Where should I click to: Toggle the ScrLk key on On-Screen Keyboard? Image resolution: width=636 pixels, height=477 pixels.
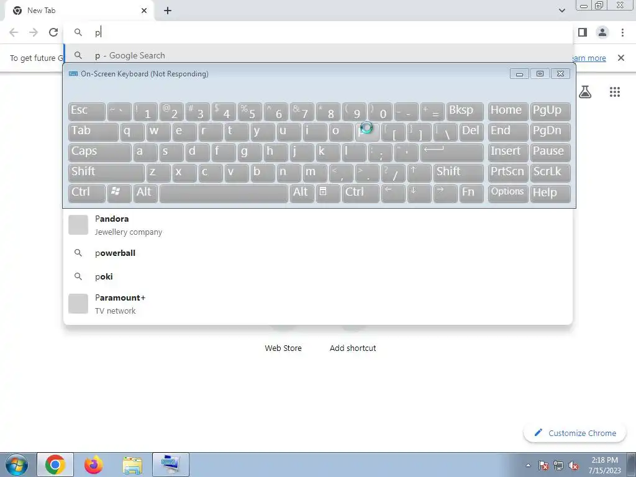550,173
